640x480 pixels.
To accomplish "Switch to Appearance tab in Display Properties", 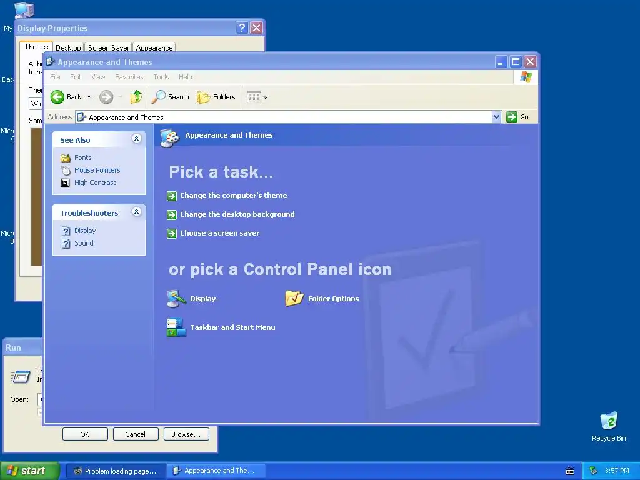I will [154, 47].
